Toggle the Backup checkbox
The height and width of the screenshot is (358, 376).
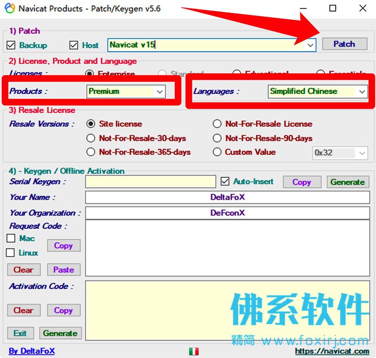point(11,45)
